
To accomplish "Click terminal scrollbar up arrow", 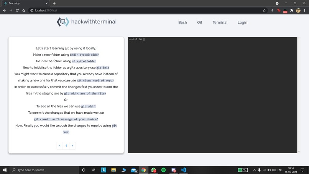I will [299, 39].
